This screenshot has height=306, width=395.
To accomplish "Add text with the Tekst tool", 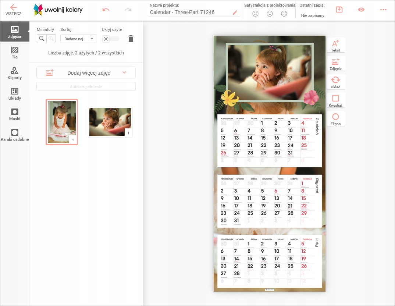I will coord(335,45).
